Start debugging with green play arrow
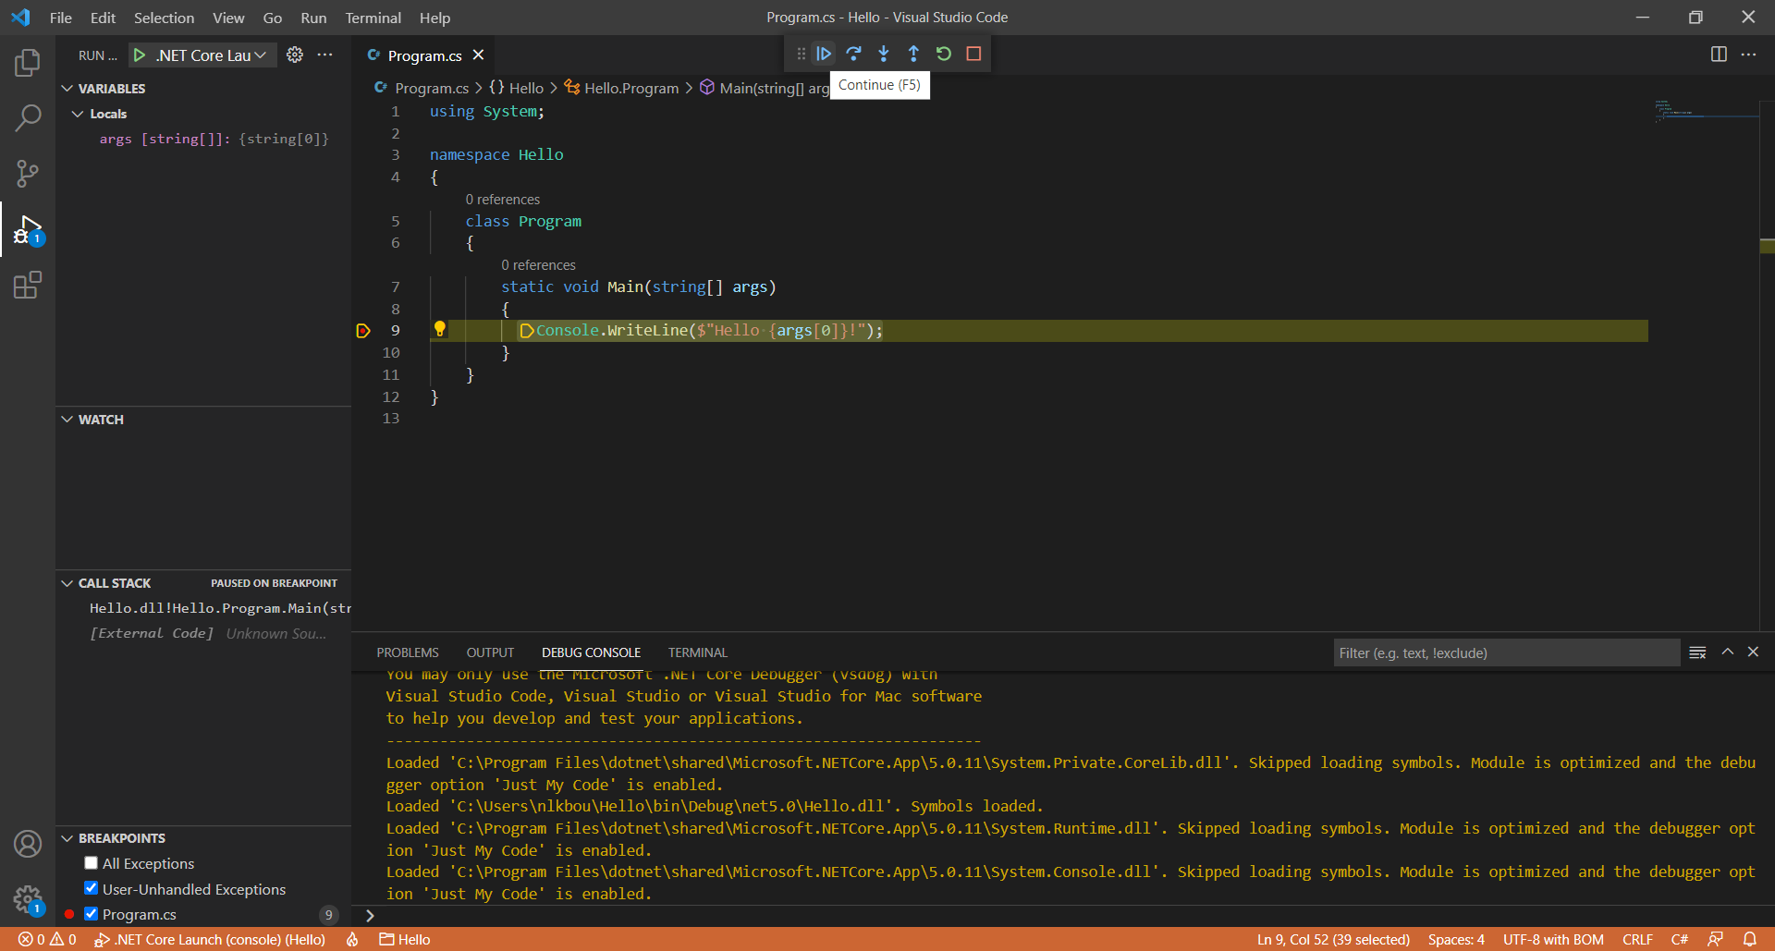 coord(140,55)
